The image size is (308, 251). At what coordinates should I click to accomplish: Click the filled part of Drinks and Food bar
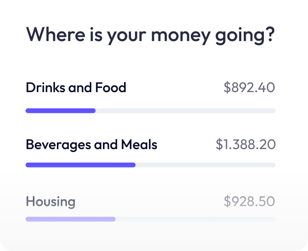tap(60, 111)
